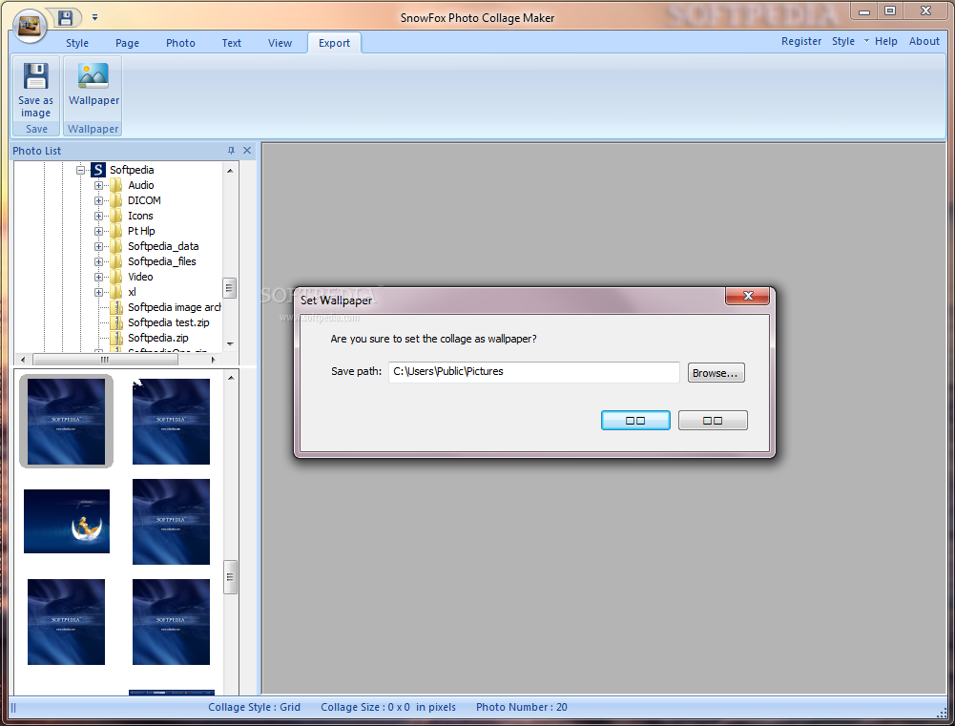Click the 'Collage Style : Grid' status text
Screen dimensions: 955x726
point(254,707)
